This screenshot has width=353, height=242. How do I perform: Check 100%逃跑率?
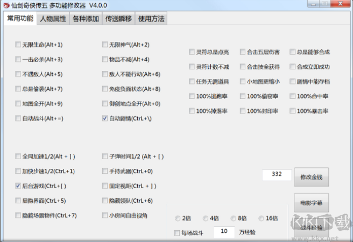[192, 96]
